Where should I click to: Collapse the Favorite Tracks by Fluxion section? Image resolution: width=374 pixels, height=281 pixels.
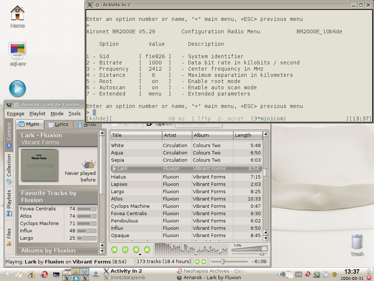(58, 196)
